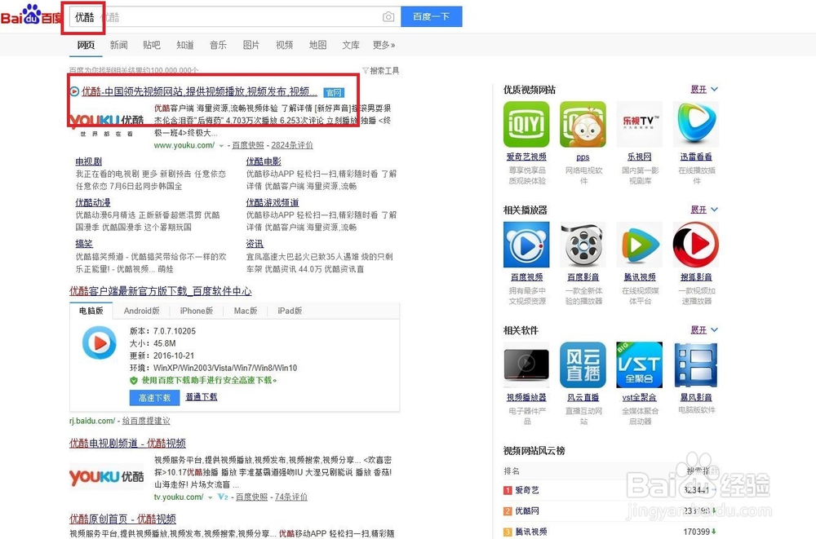Viewport: 816px width, 539px height.
Task: Click 暴风影音 icon
Action: 696,364
